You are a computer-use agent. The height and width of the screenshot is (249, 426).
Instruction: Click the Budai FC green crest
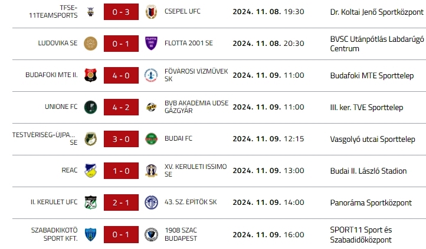click(x=152, y=139)
